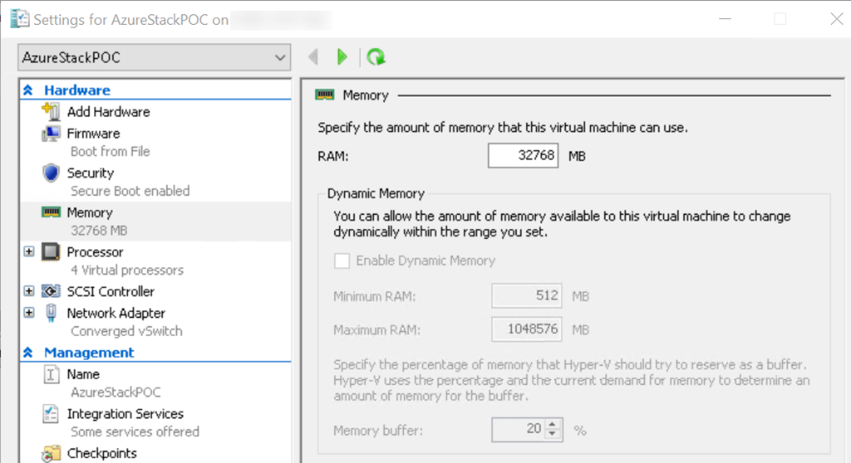Collapse the Hardware section chevron

pyautogui.click(x=28, y=90)
